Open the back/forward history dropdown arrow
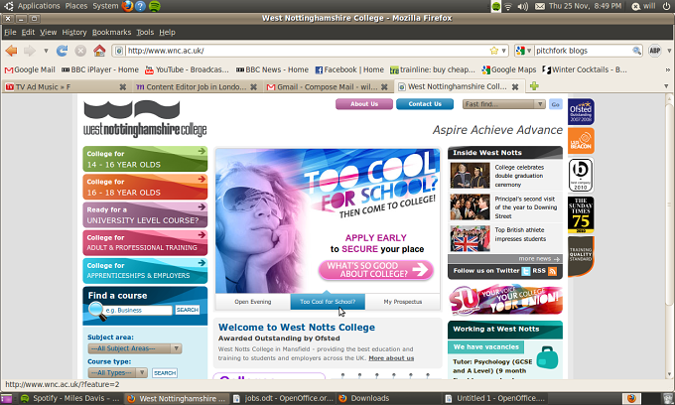675x405 pixels. pos(46,51)
